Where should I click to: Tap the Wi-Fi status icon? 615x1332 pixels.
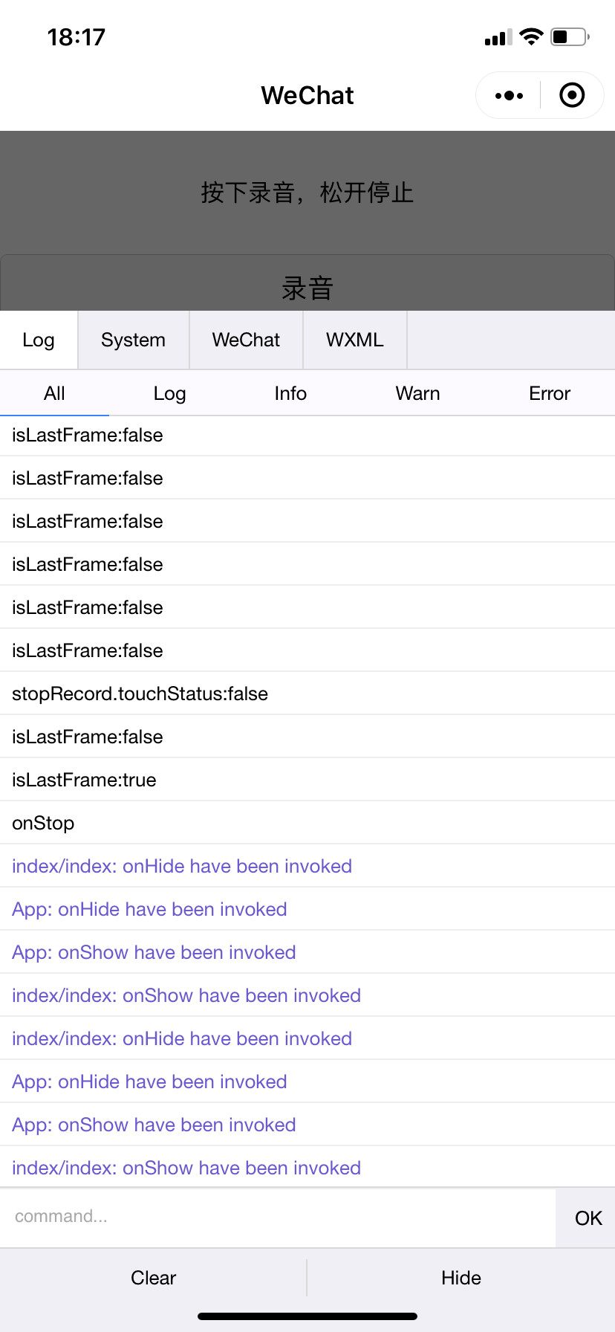pos(531,36)
